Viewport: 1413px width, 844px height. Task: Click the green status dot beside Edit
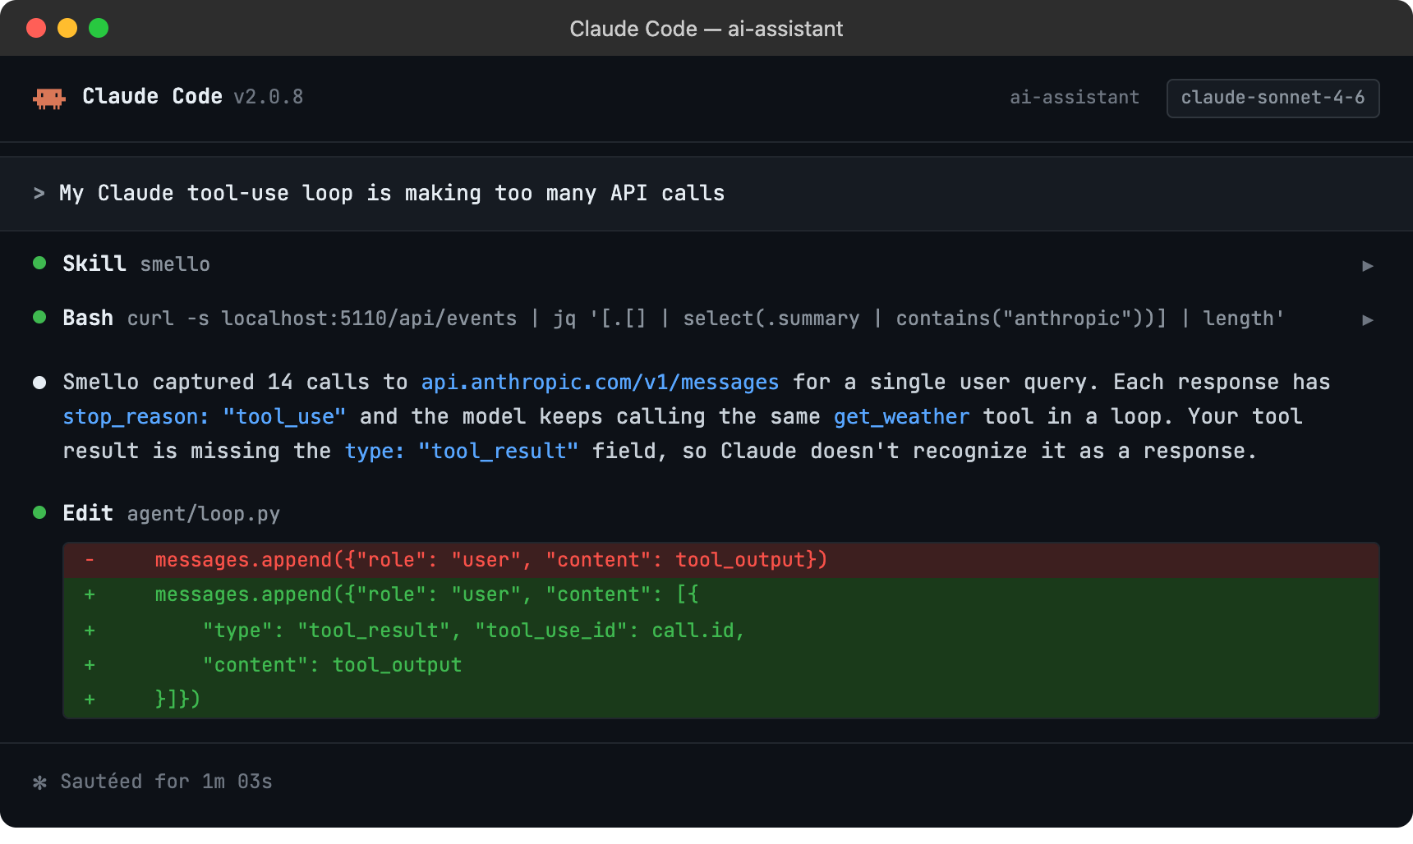pyautogui.click(x=39, y=512)
